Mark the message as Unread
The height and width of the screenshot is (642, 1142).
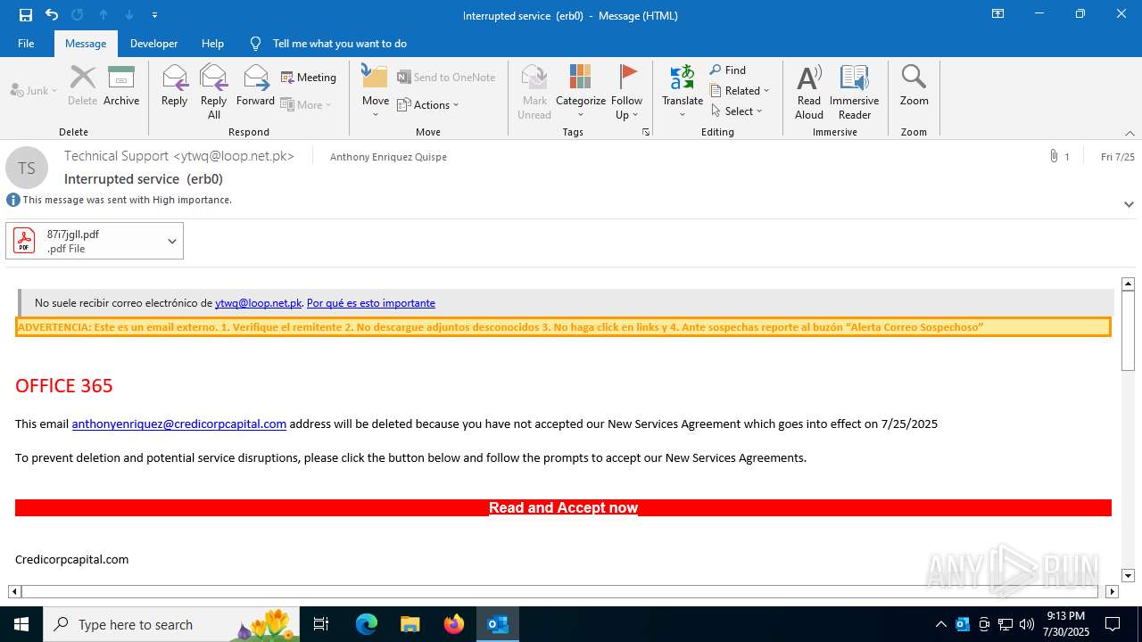point(534,91)
